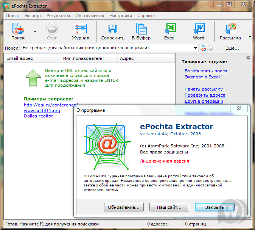The image size is (255, 230).
Task: Sort by Email адрес column header
Action: 32,58
